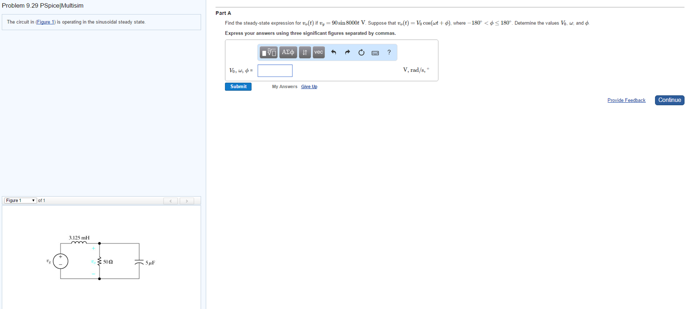
Task: Go to previous figure with the left arrow
Action: (x=171, y=201)
